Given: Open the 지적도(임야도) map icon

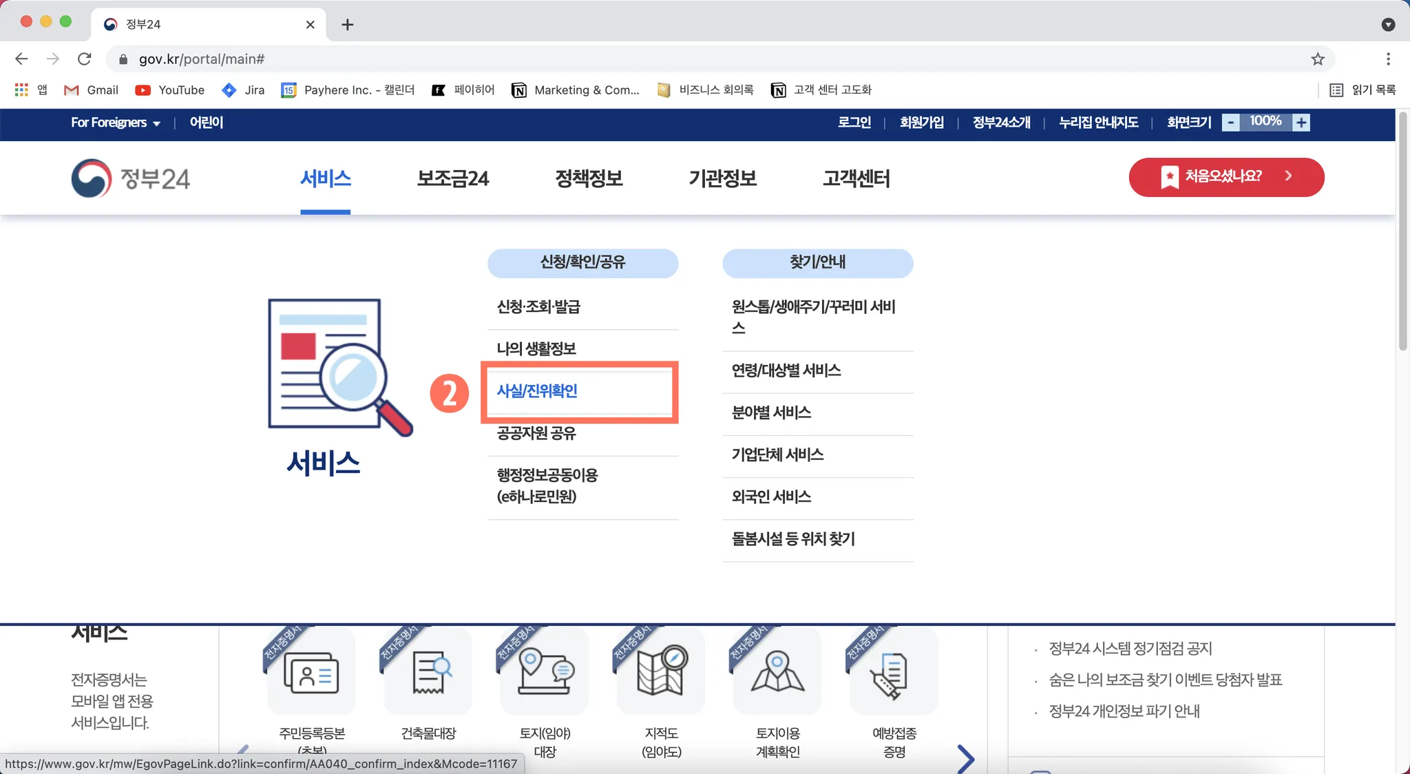Looking at the screenshot, I should 661,673.
